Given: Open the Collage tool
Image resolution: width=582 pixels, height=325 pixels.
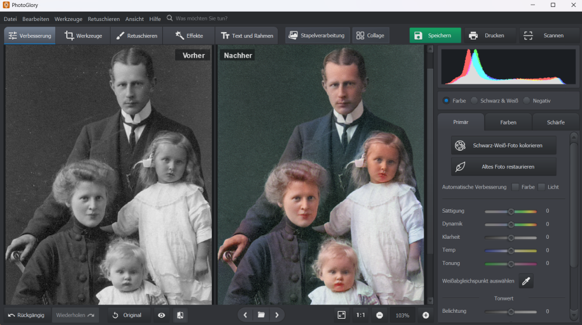Looking at the screenshot, I should [x=370, y=36].
